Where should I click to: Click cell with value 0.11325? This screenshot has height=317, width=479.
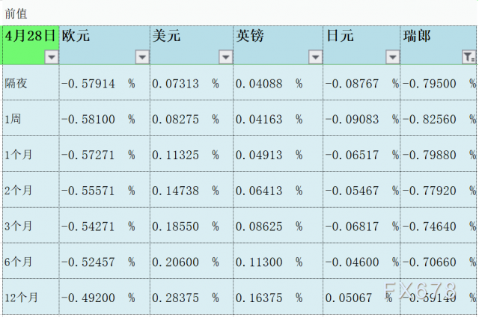[x=192, y=154]
